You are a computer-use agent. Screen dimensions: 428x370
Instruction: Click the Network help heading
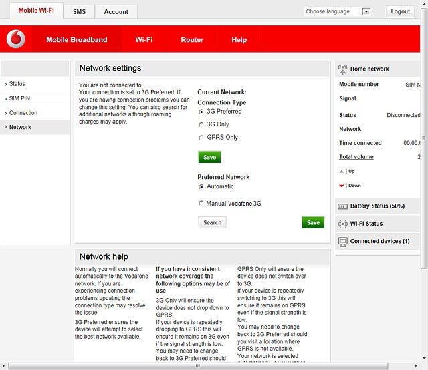[104, 256]
